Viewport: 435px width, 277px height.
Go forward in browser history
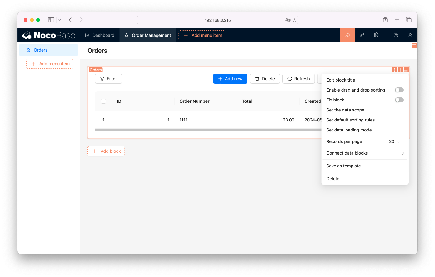tap(81, 20)
